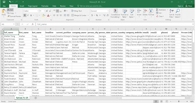Screen dimensions: 195x103
Task: Open the Calibri font name dropdown
Action: [38, 11]
